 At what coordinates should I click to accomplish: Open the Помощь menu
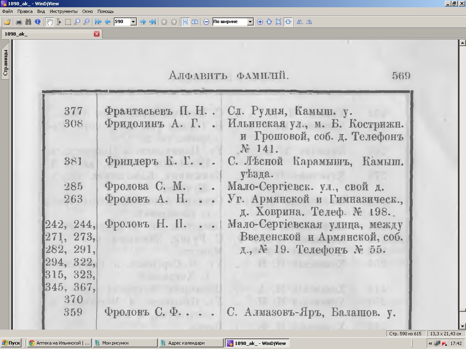106,11
